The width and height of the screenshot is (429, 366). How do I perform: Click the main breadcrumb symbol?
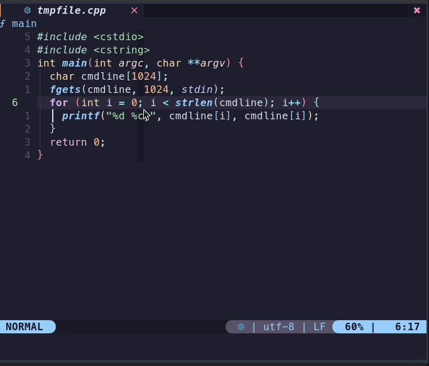[24, 24]
